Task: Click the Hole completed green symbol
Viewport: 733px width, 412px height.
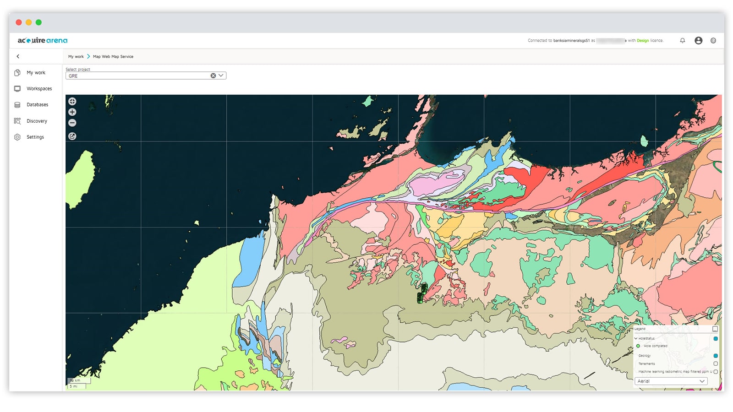Action: tap(638, 346)
